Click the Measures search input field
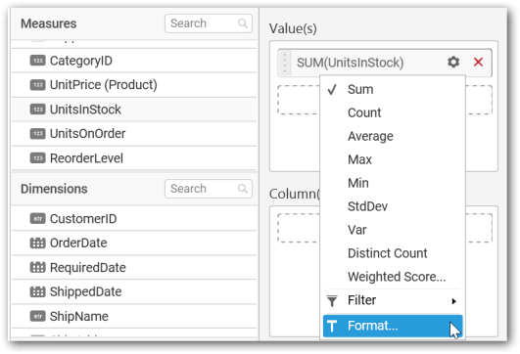The height and width of the screenshot is (354, 520). pos(209,23)
